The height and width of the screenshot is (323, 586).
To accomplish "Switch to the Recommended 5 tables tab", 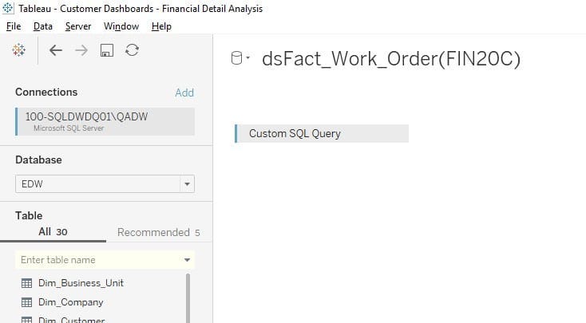I will pyautogui.click(x=158, y=232).
